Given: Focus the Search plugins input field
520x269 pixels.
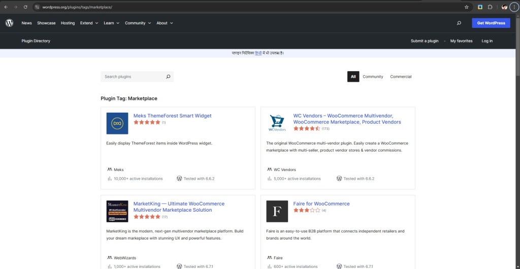Looking at the screenshot, I should [132, 77].
